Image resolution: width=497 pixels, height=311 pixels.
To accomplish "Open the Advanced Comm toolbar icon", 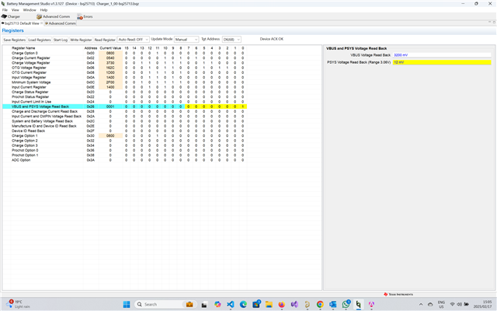I will (x=53, y=16).
